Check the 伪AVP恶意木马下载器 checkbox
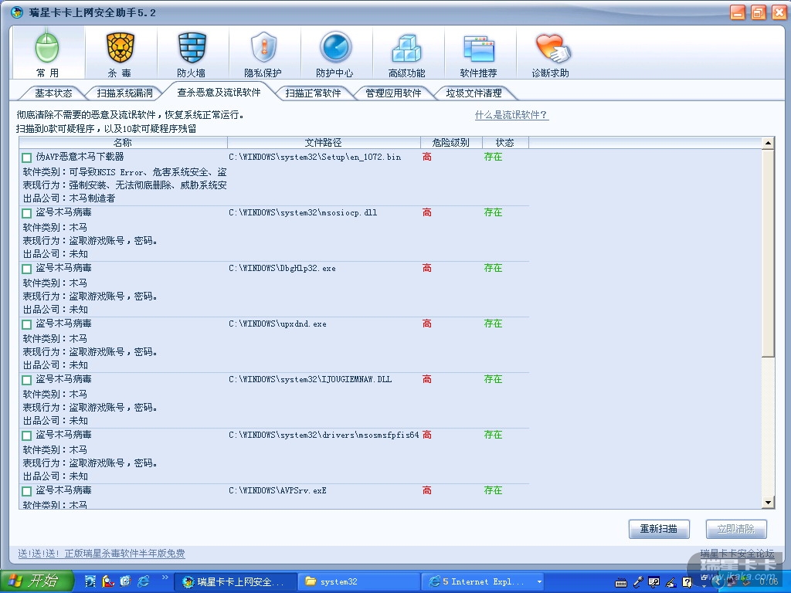791x593 pixels. (27, 158)
